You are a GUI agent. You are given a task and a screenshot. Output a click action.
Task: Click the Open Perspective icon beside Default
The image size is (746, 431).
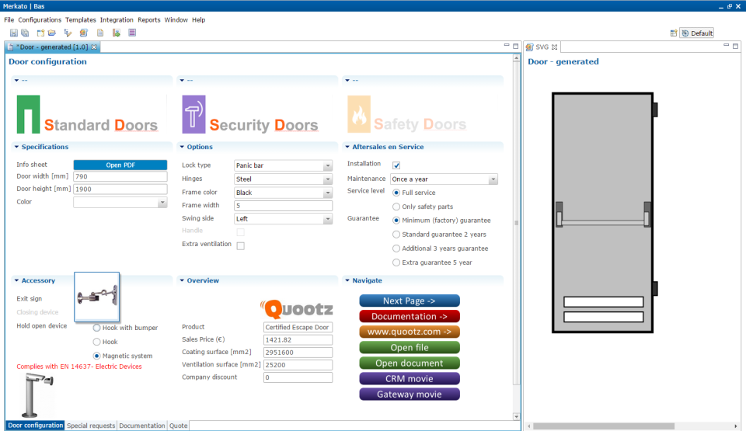click(673, 33)
